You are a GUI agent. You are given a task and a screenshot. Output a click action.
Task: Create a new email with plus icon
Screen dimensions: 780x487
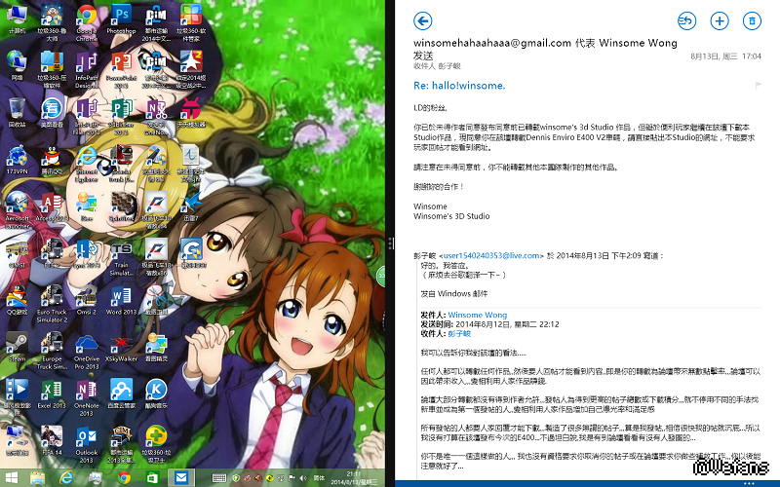point(720,20)
